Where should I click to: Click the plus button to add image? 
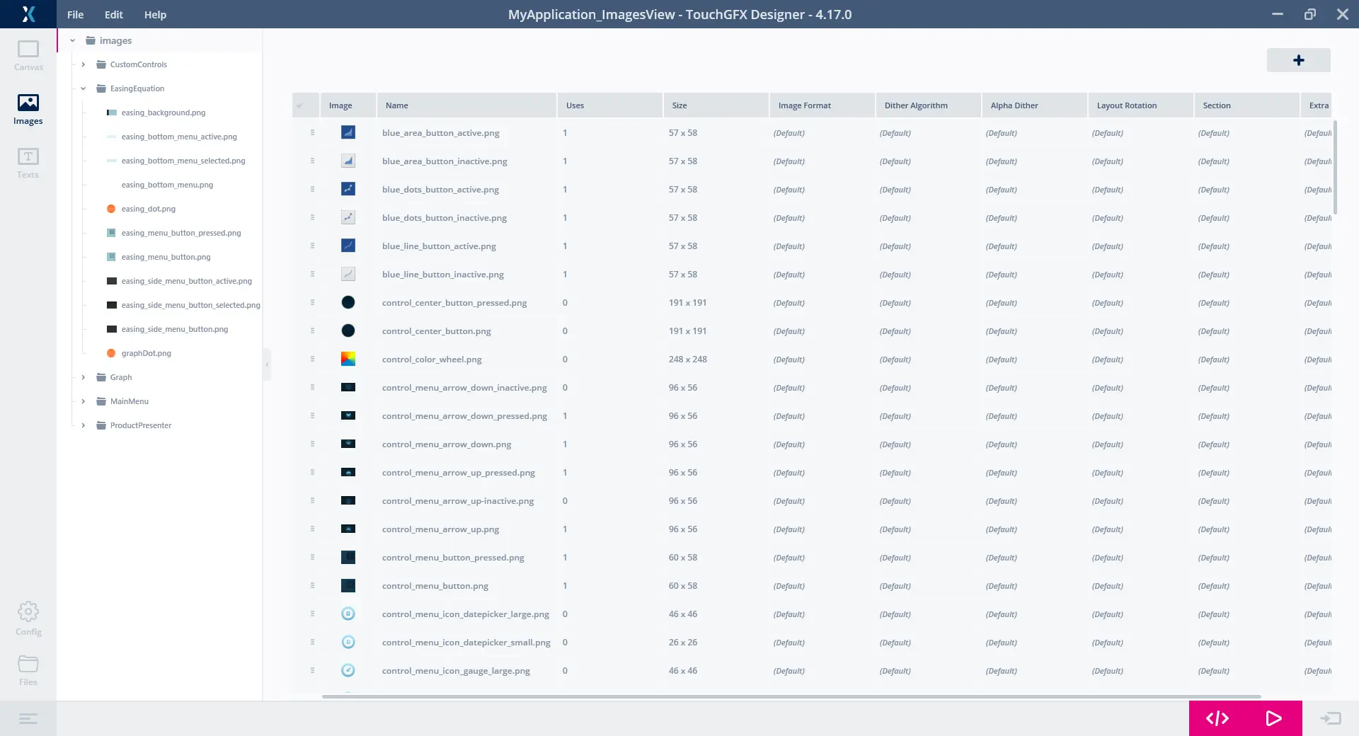tap(1298, 60)
